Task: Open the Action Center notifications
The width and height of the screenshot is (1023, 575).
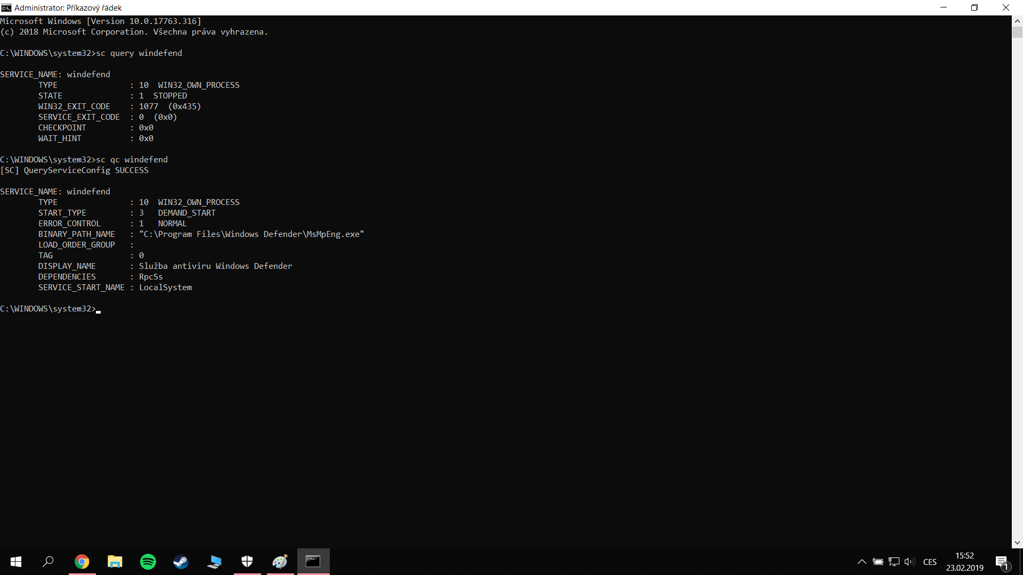Action: point(1002,562)
